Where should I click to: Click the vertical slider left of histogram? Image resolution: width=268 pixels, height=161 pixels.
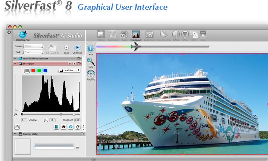pos(17,92)
